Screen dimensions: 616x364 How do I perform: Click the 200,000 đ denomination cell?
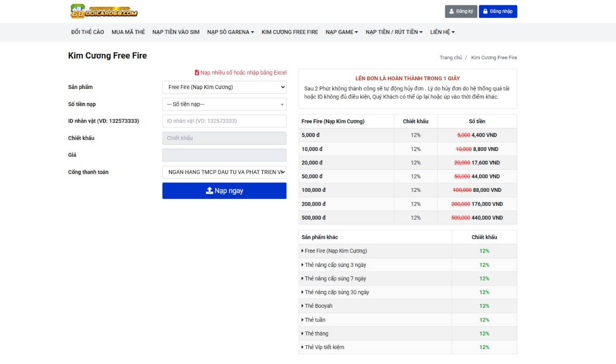346,204
